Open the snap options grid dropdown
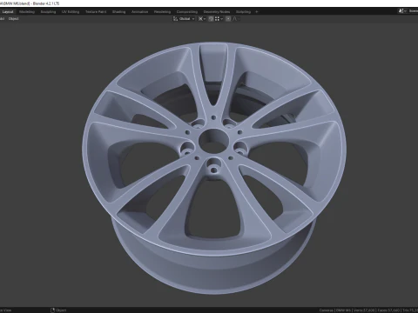Image resolution: width=418 pixels, height=313 pixels. [x=219, y=19]
